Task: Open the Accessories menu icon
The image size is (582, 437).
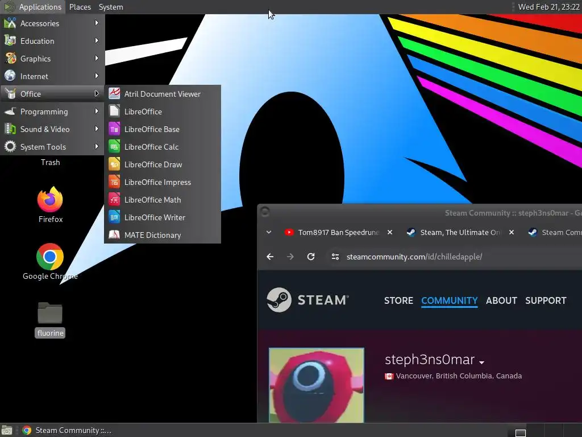Action: coord(10,23)
